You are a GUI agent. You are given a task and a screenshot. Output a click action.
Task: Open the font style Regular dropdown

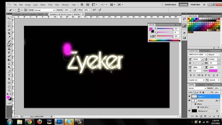214,55
